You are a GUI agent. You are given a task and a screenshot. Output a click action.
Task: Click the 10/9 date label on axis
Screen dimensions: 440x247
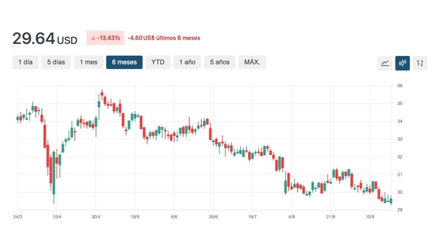[x=370, y=217]
